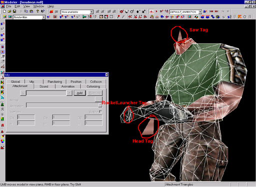Toggle the Visible checkbox in Info dialog
Viewport: 256px width, 187px height.
[100, 111]
